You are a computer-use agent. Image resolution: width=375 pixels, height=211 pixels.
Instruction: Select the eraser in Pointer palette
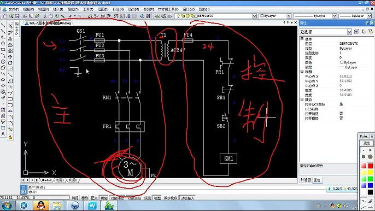[x=371, y=201]
